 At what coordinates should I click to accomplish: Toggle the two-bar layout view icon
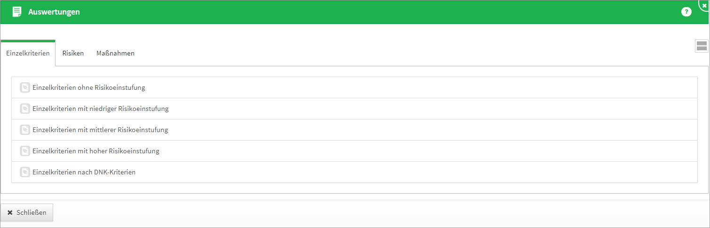pyautogui.click(x=702, y=46)
